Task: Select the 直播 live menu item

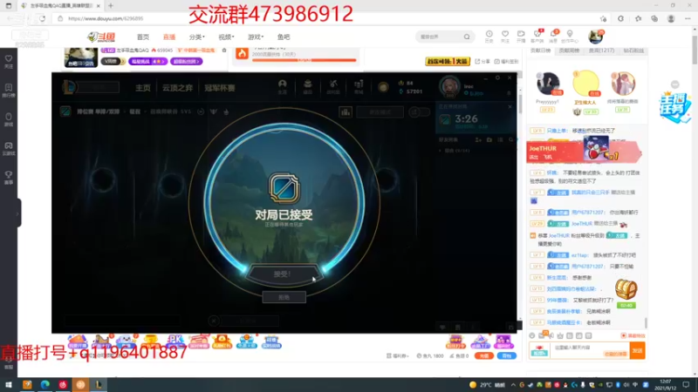Action: click(169, 37)
